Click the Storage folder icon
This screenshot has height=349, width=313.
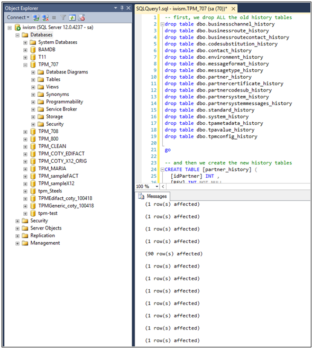[x=41, y=117]
